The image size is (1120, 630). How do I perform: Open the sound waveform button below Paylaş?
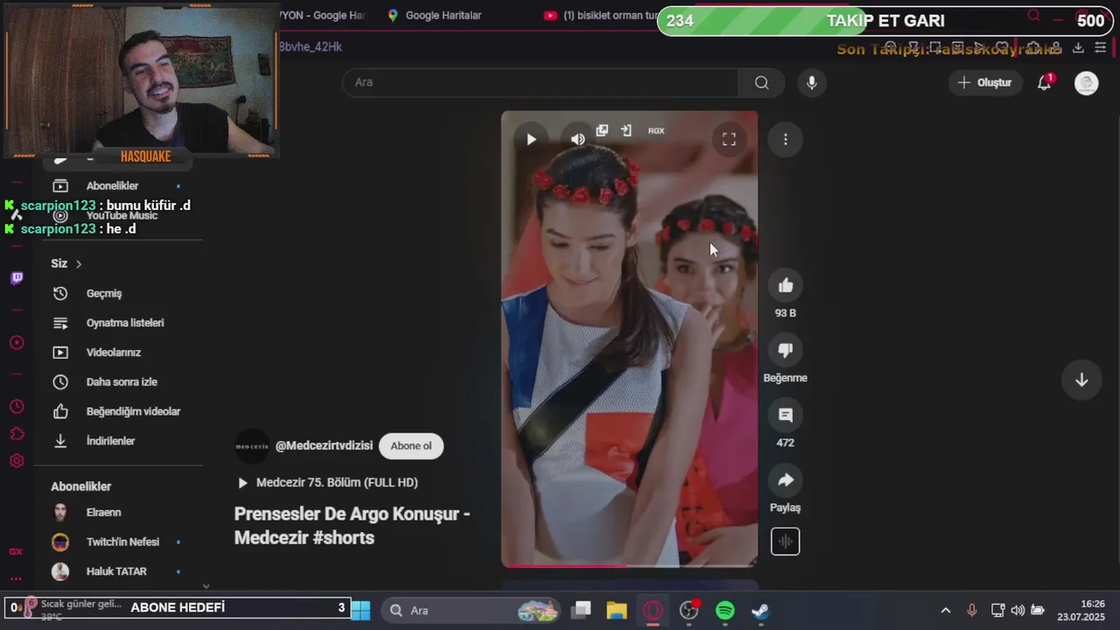(785, 542)
